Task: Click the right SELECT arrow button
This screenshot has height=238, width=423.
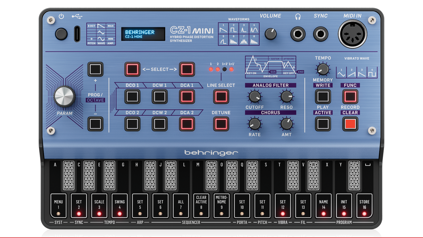Action: pos(187,69)
